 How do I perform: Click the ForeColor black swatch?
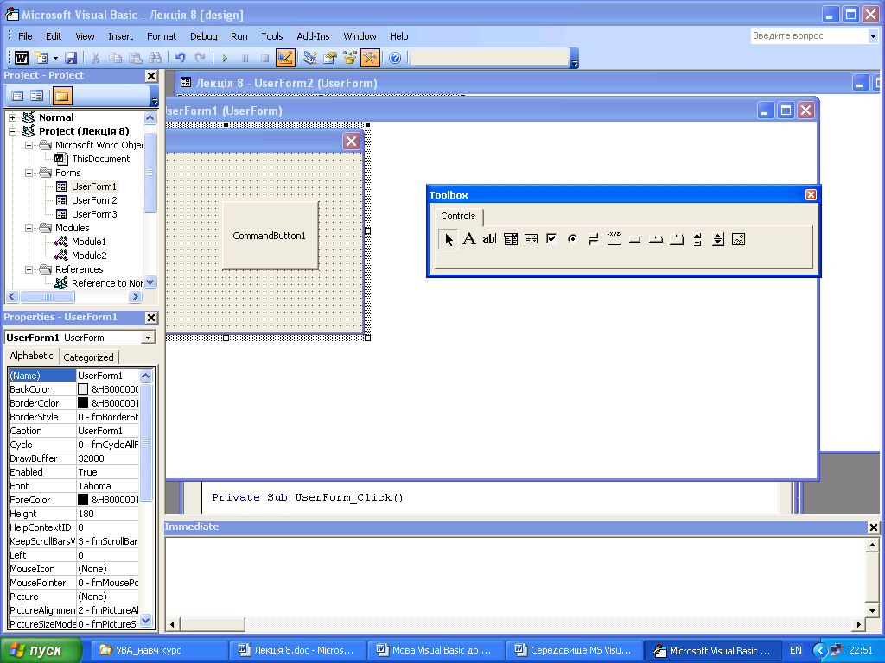[x=83, y=500]
